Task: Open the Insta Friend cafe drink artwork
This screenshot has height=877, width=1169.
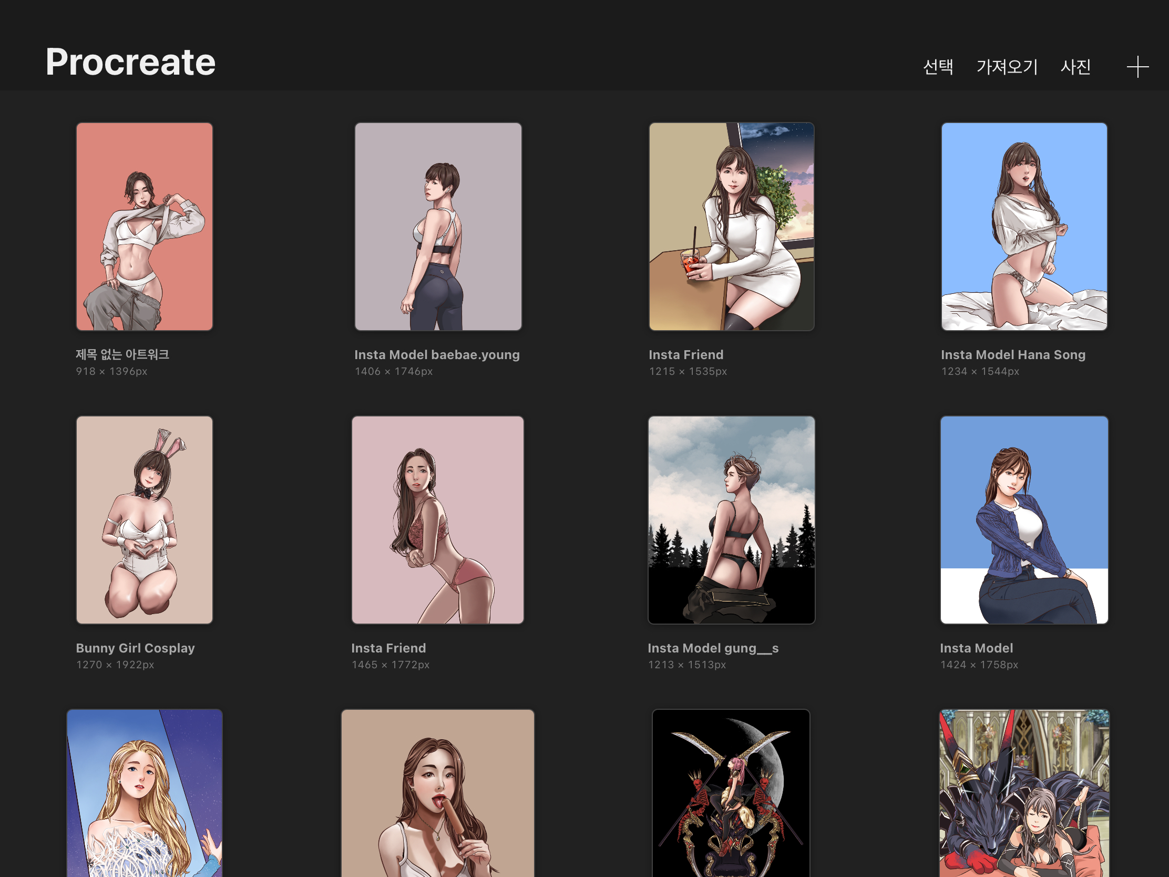Action: click(x=731, y=227)
